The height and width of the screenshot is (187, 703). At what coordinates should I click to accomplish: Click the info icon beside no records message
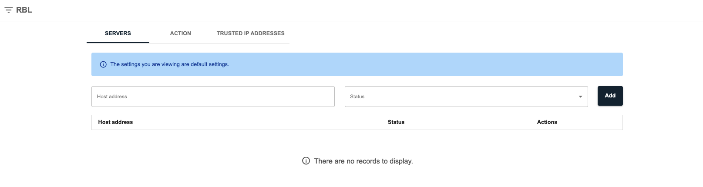(306, 161)
